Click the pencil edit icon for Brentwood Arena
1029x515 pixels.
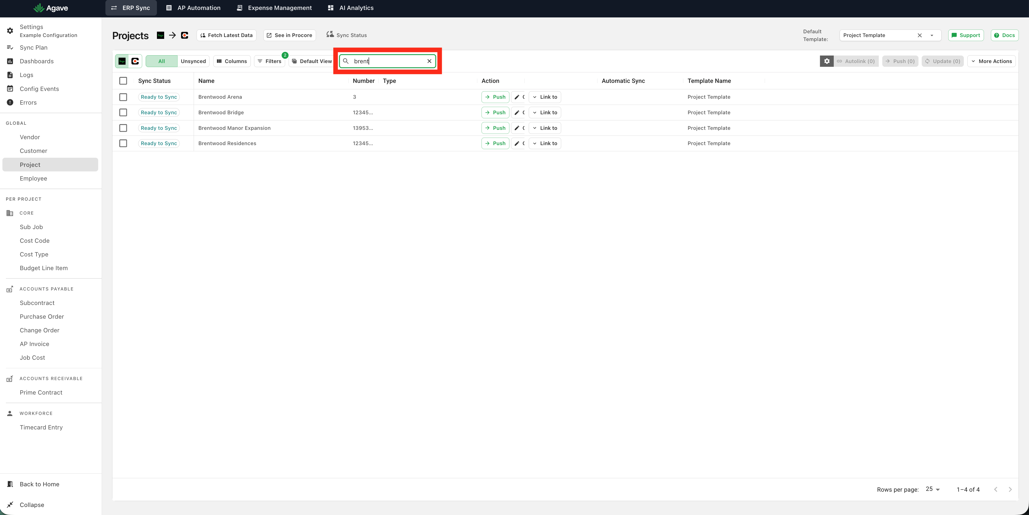pyautogui.click(x=517, y=97)
